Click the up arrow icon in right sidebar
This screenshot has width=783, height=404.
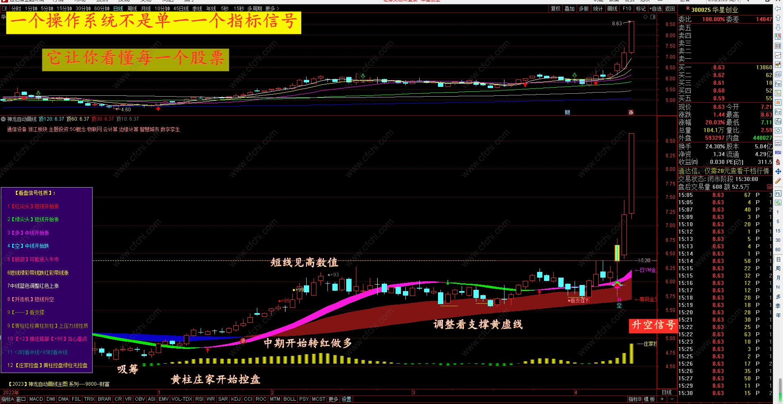point(778,18)
